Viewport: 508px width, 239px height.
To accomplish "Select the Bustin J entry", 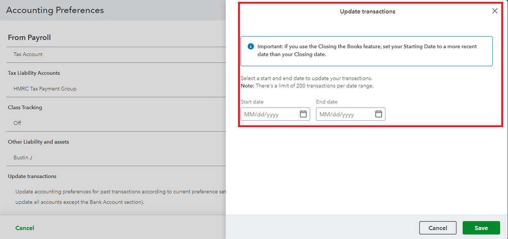I will click(23, 157).
